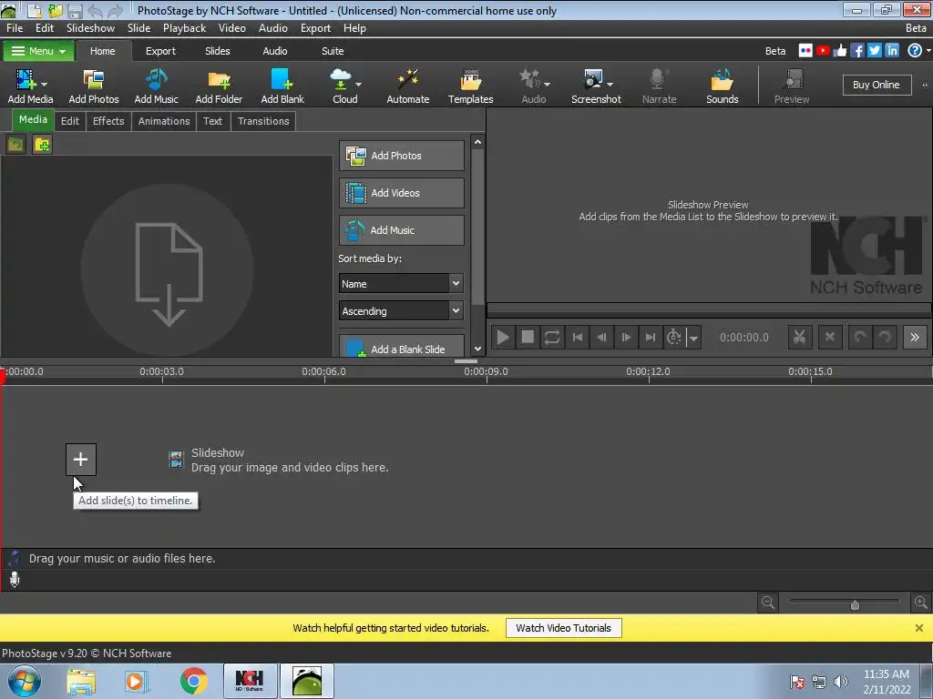Open the Flickr social icon
This screenshot has width=933, height=699.
(805, 51)
